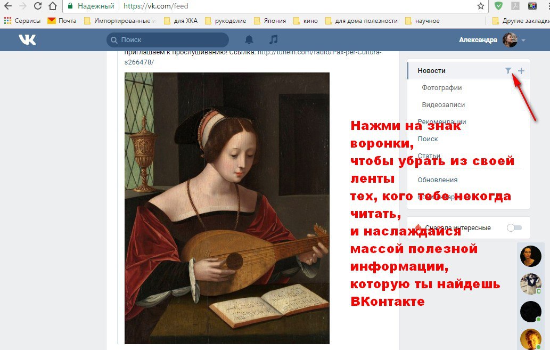Click the green shield extension icon
550x350 pixels.
pos(498,6)
